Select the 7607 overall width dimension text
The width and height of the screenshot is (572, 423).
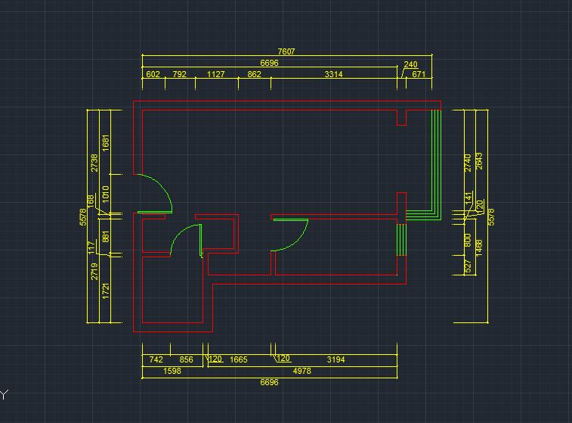click(x=286, y=51)
